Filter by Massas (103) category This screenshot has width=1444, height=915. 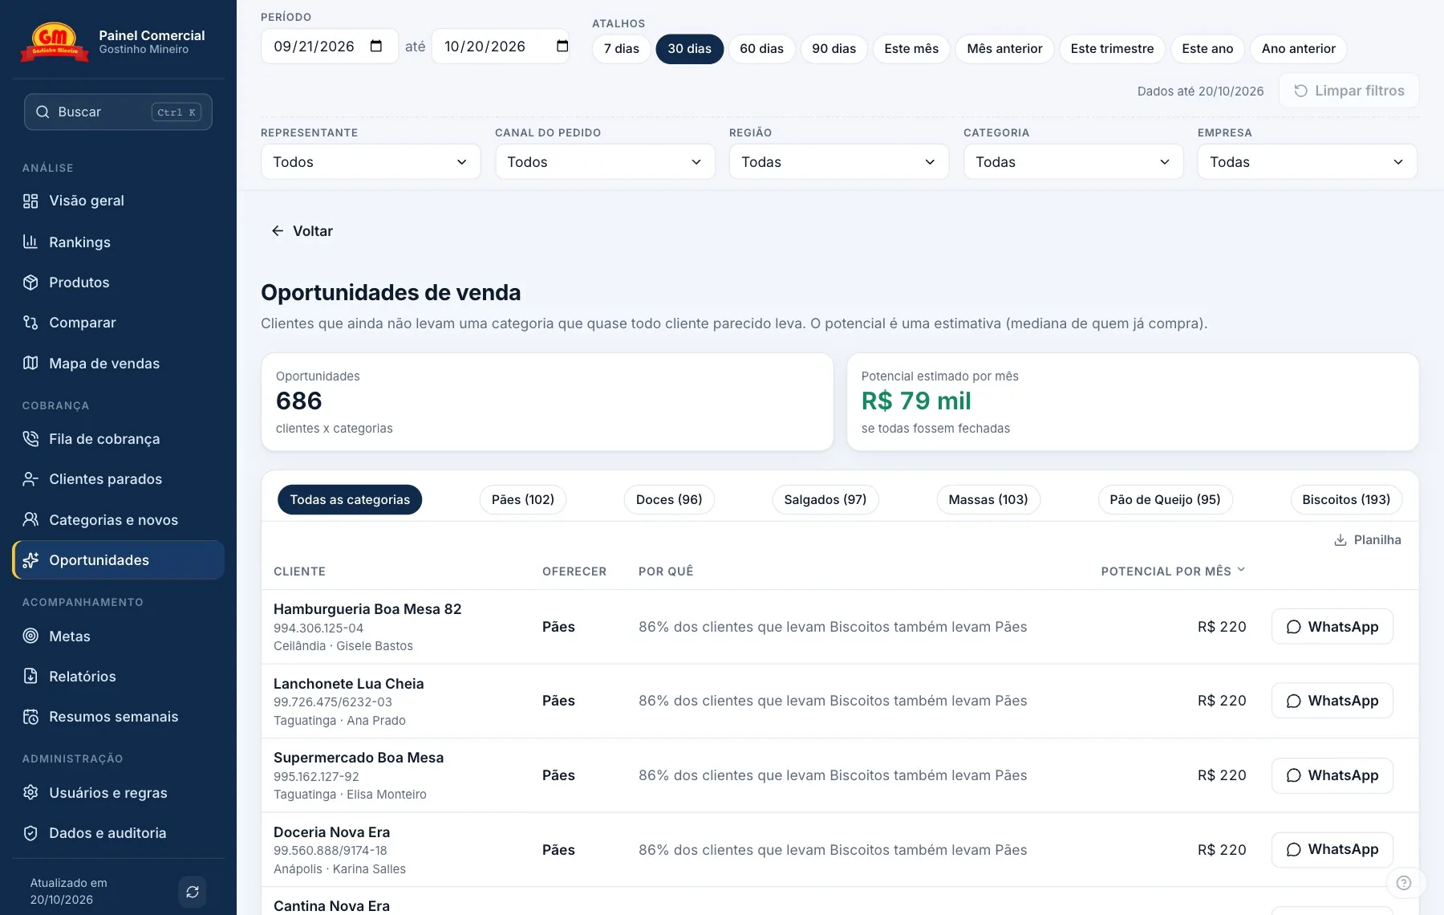pos(988,500)
